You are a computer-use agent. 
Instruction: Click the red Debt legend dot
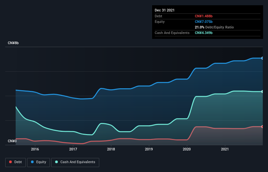pos(10,162)
